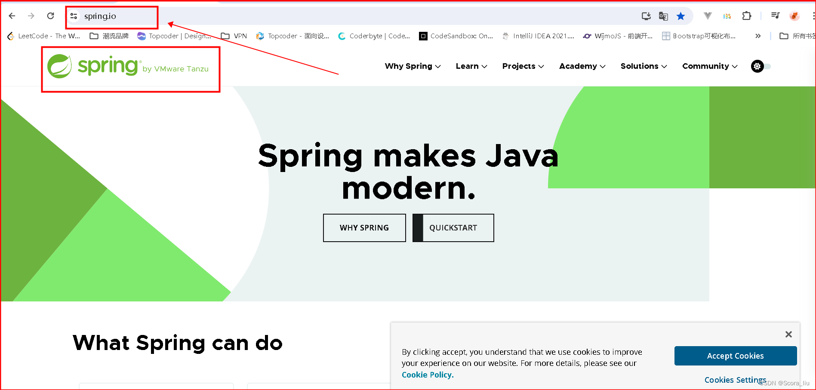Open the VPN bookmark folder
Viewport: 816px width, 390px height.
click(x=234, y=36)
